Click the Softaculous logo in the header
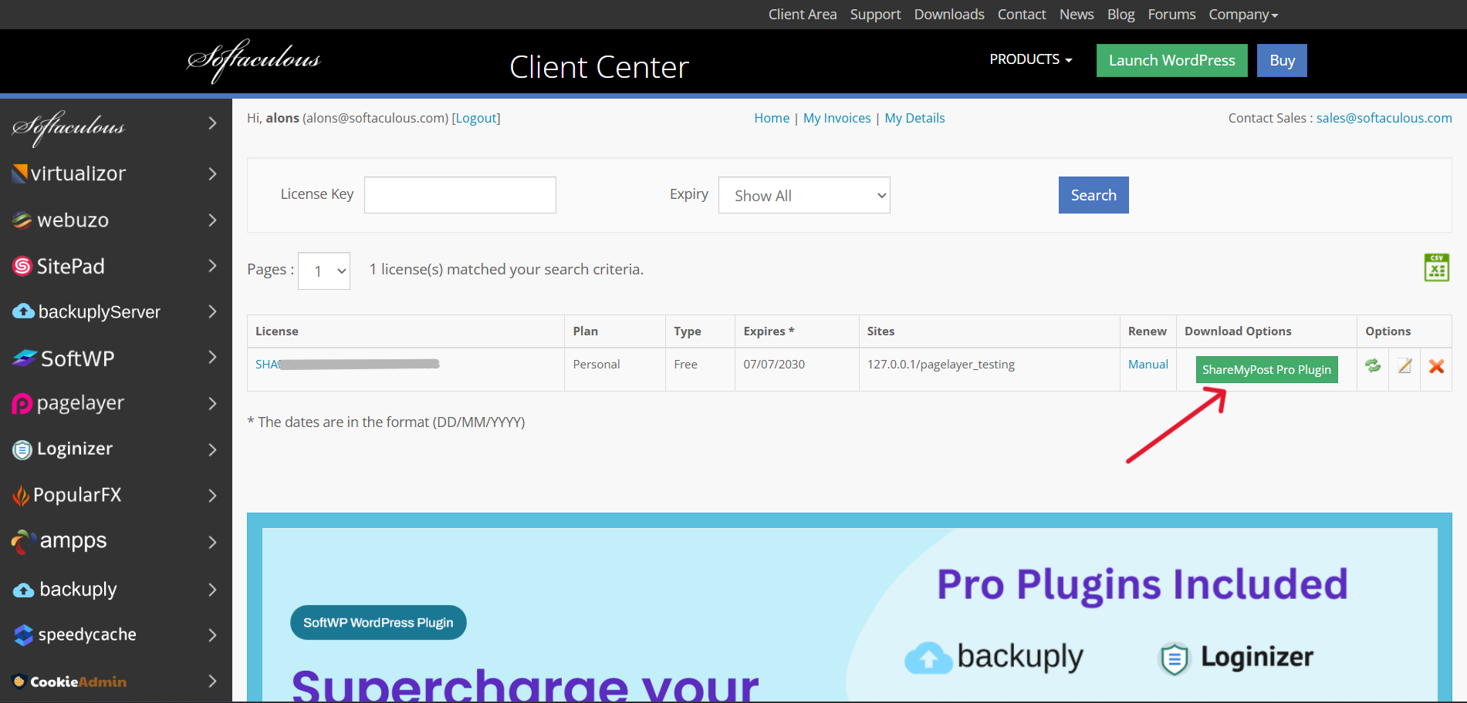1467x703 pixels. tap(254, 60)
